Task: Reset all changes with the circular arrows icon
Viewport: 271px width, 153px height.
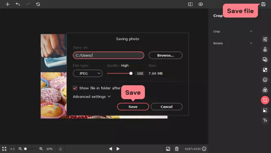Action: (38, 4)
